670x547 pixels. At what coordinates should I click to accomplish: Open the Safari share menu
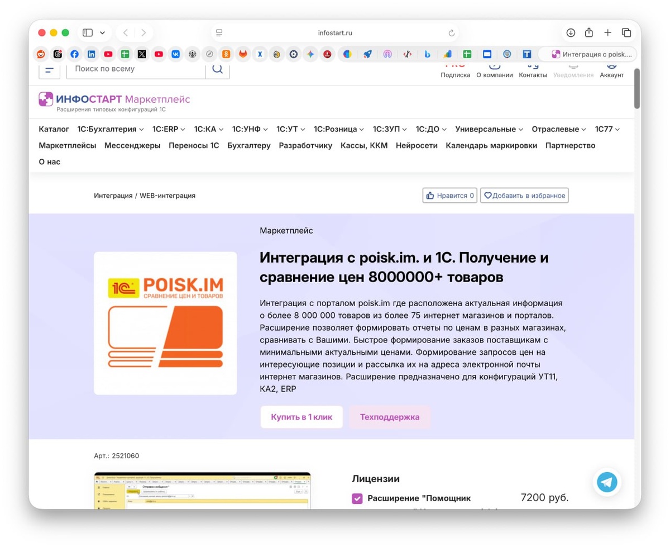coord(589,32)
